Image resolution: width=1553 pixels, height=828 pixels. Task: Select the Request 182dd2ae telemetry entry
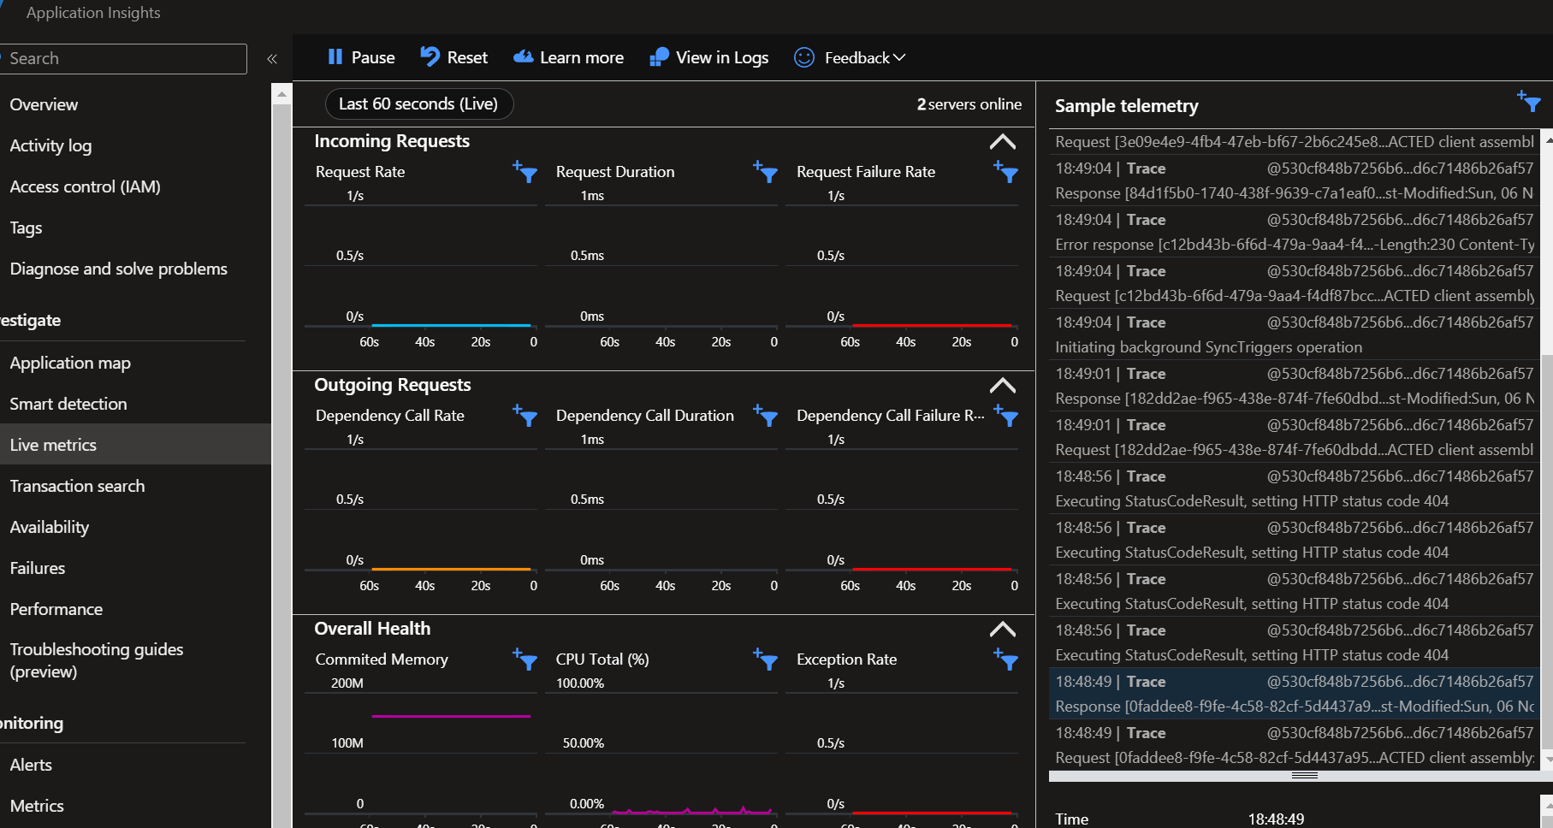point(1294,437)
